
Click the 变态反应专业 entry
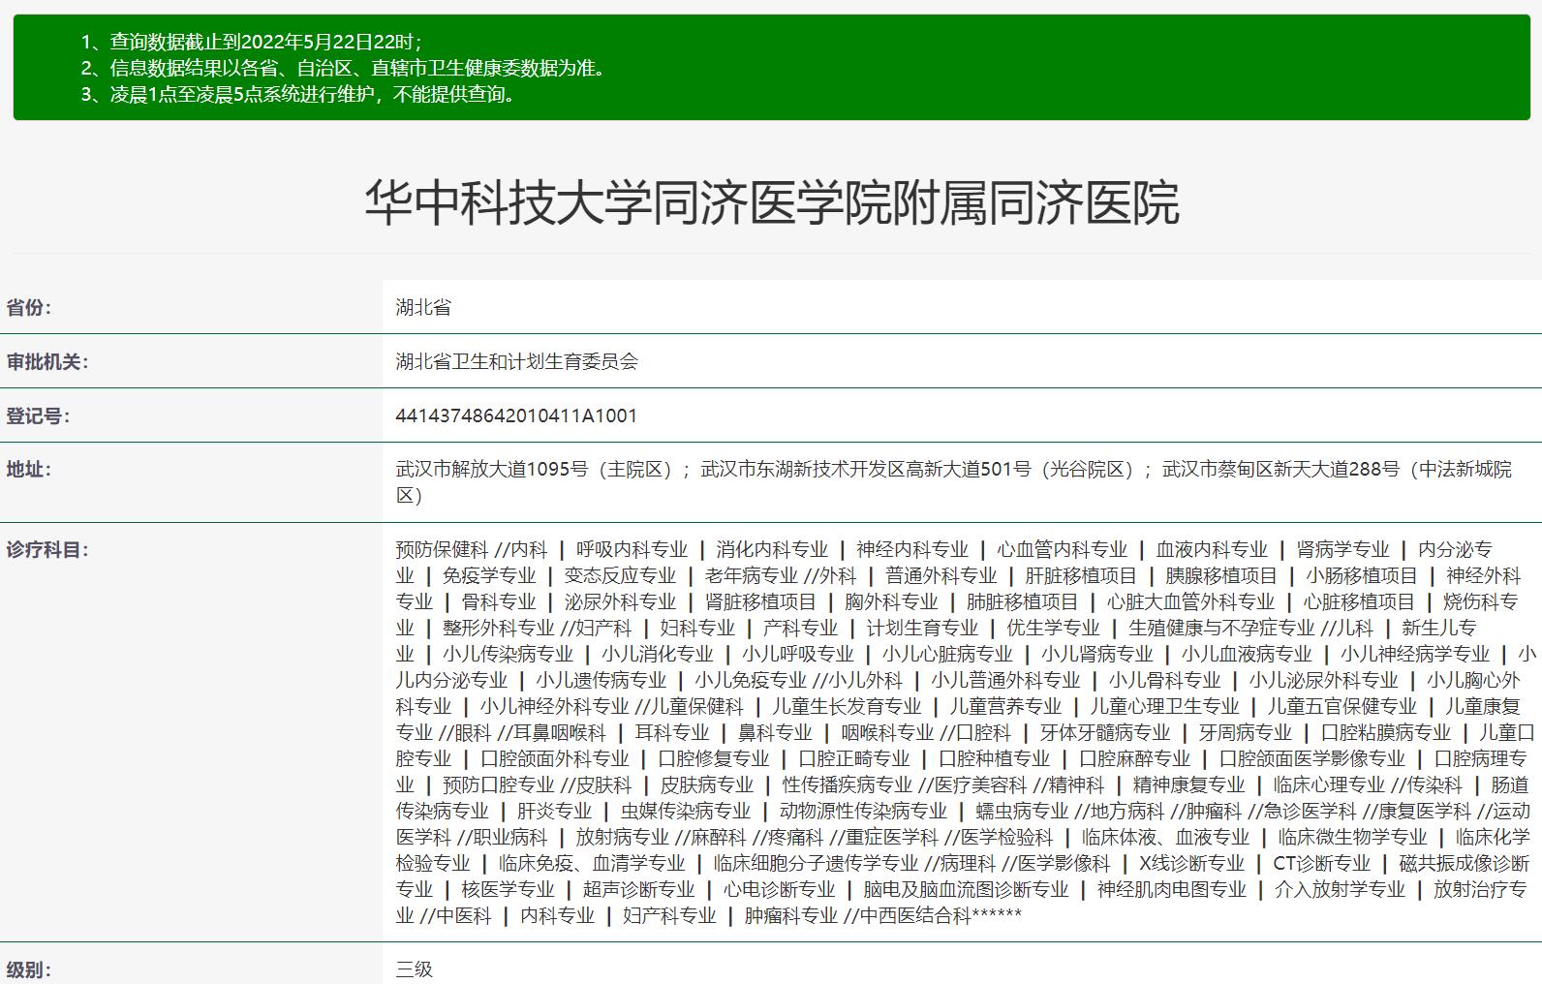point(620,576)
